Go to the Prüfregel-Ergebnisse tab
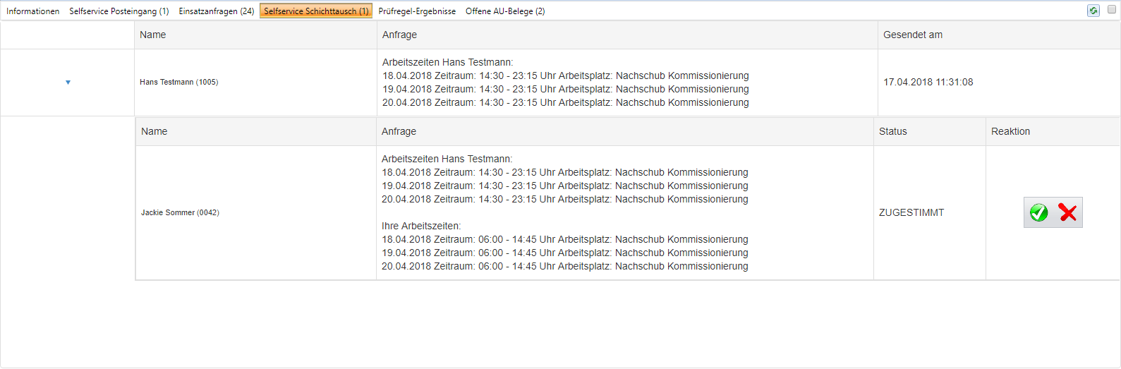The width and height of the screenshot is (1121, 369). (417, 11)
